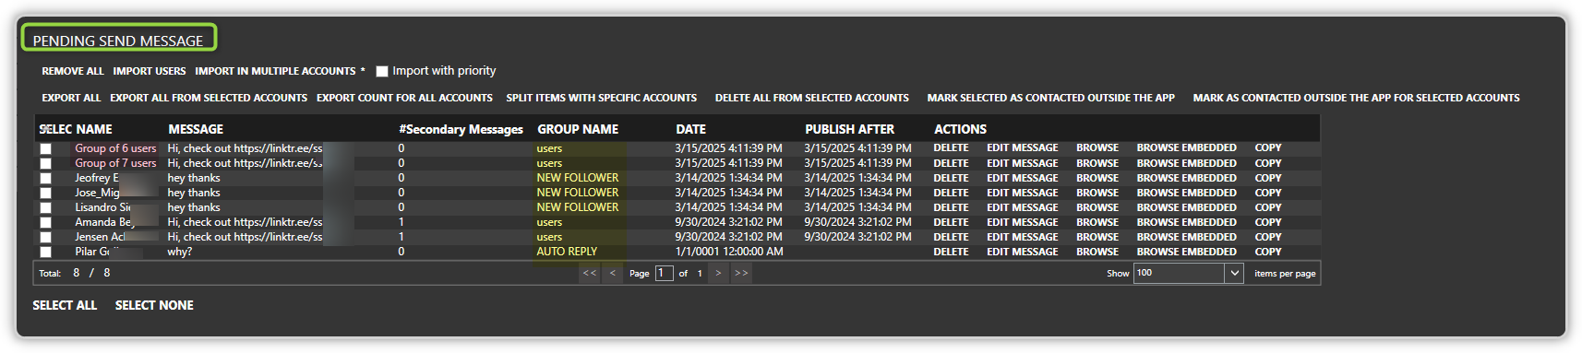
Task: Choose IMPORT USERS option
Action: click(150, 71)
